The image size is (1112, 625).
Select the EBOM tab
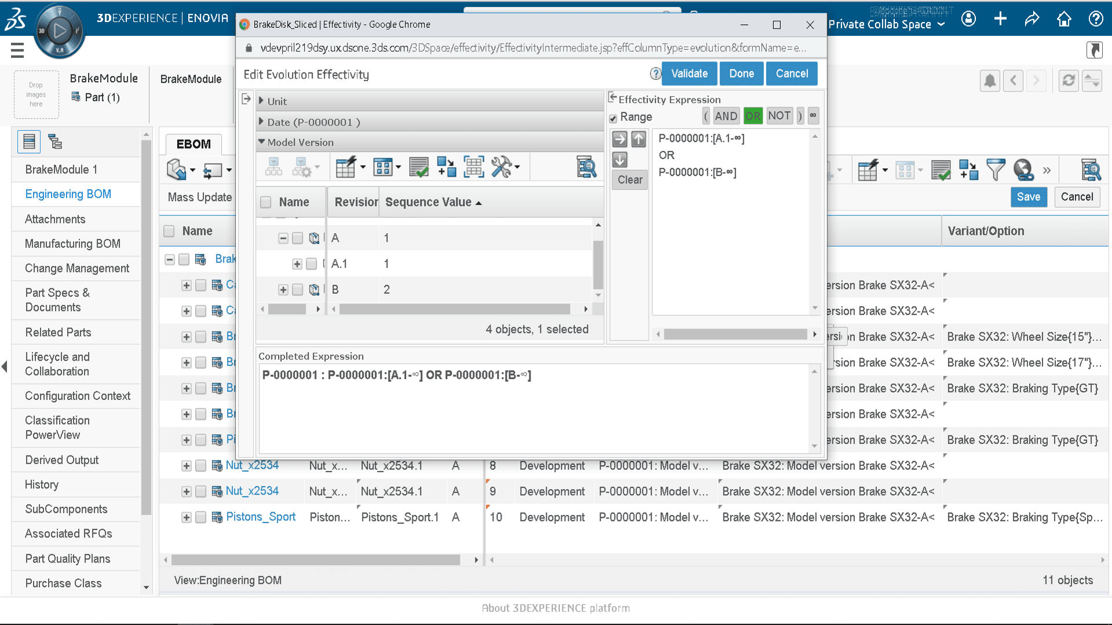(193, 144)
